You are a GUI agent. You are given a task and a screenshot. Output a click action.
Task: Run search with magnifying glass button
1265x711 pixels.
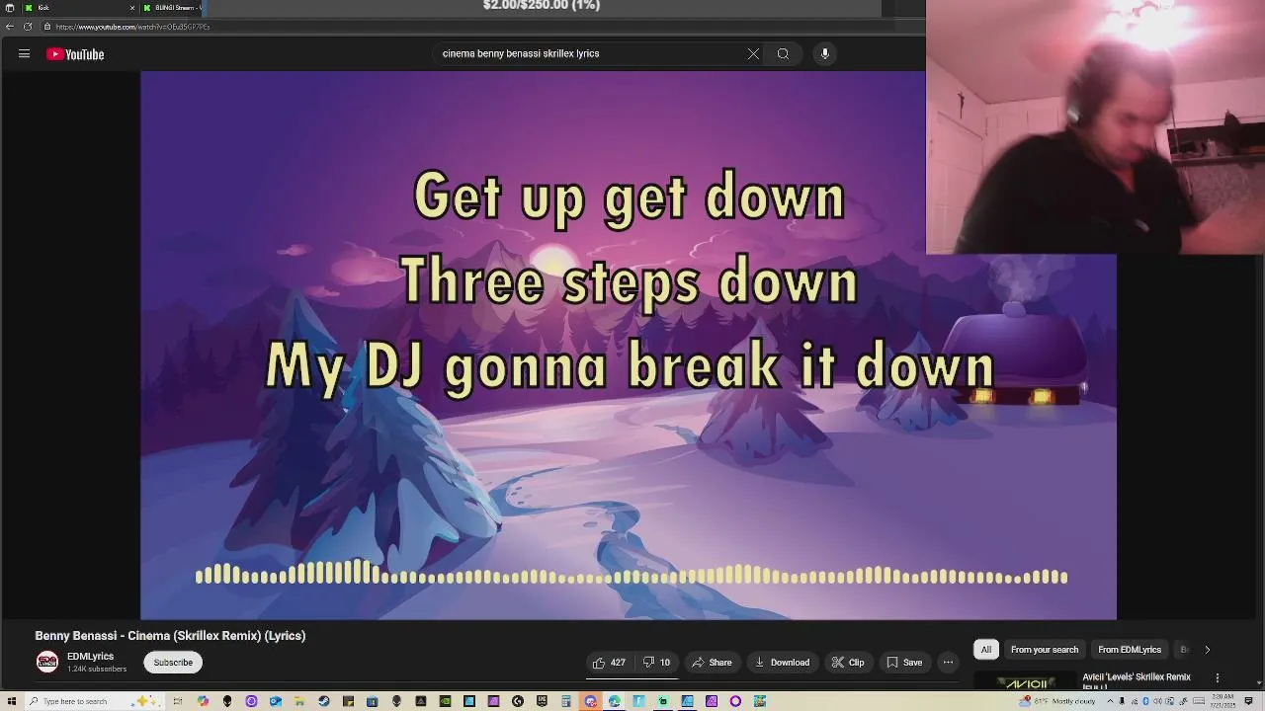(x=783, y=53)
